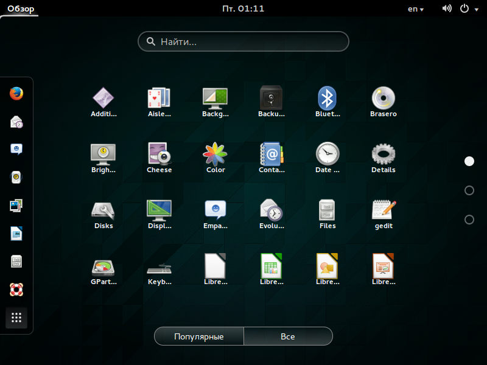Show the Популярные apps view

point(199,336)
